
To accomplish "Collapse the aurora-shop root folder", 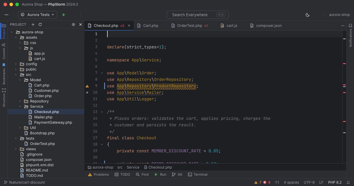I will (12, 32).
